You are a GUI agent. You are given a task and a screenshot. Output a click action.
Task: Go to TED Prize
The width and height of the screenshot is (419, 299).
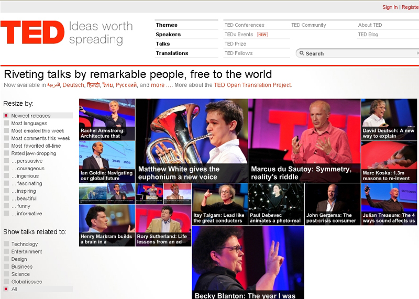[235, 43]
